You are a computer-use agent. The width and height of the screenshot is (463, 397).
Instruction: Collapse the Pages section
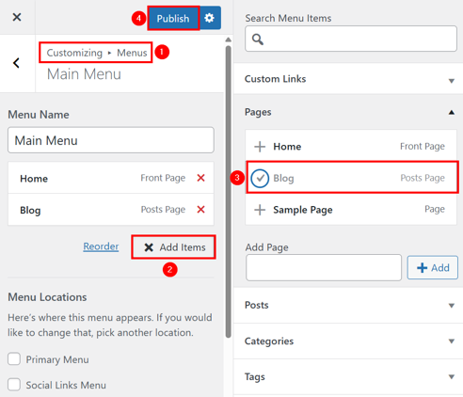tap(348, 112)
